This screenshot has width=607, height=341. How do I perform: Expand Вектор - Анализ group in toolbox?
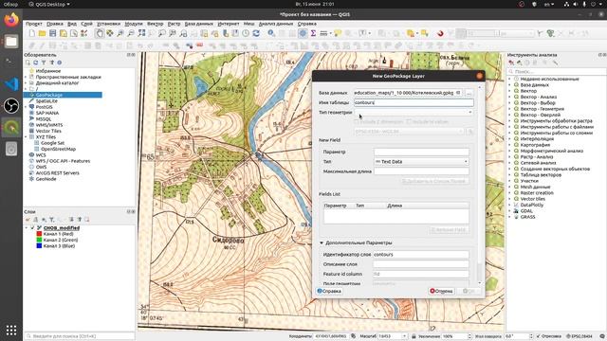509,97
